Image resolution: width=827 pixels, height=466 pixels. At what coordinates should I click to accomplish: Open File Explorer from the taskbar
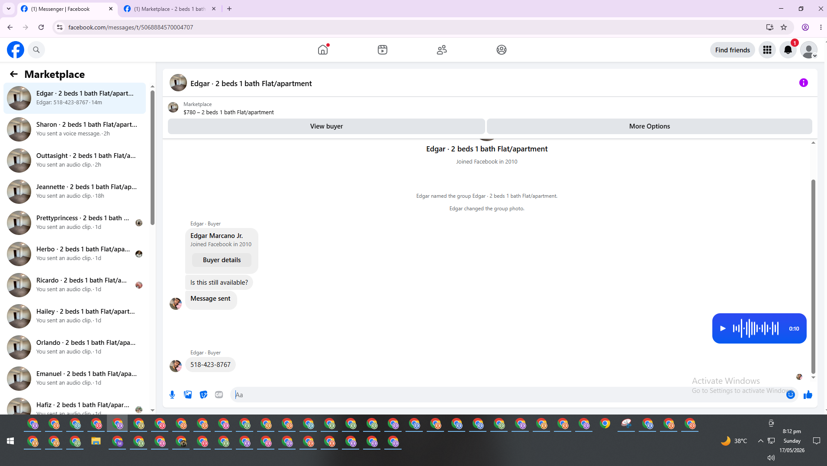point(96,441)
